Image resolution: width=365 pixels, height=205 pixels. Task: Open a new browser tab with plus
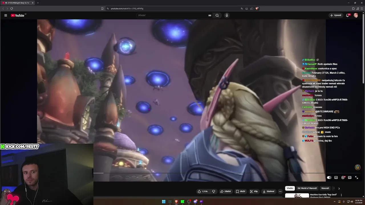point(38,3)
